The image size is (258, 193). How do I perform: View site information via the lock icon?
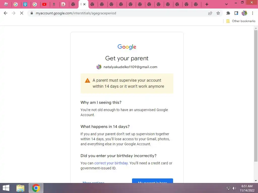(x=32, y=13)
